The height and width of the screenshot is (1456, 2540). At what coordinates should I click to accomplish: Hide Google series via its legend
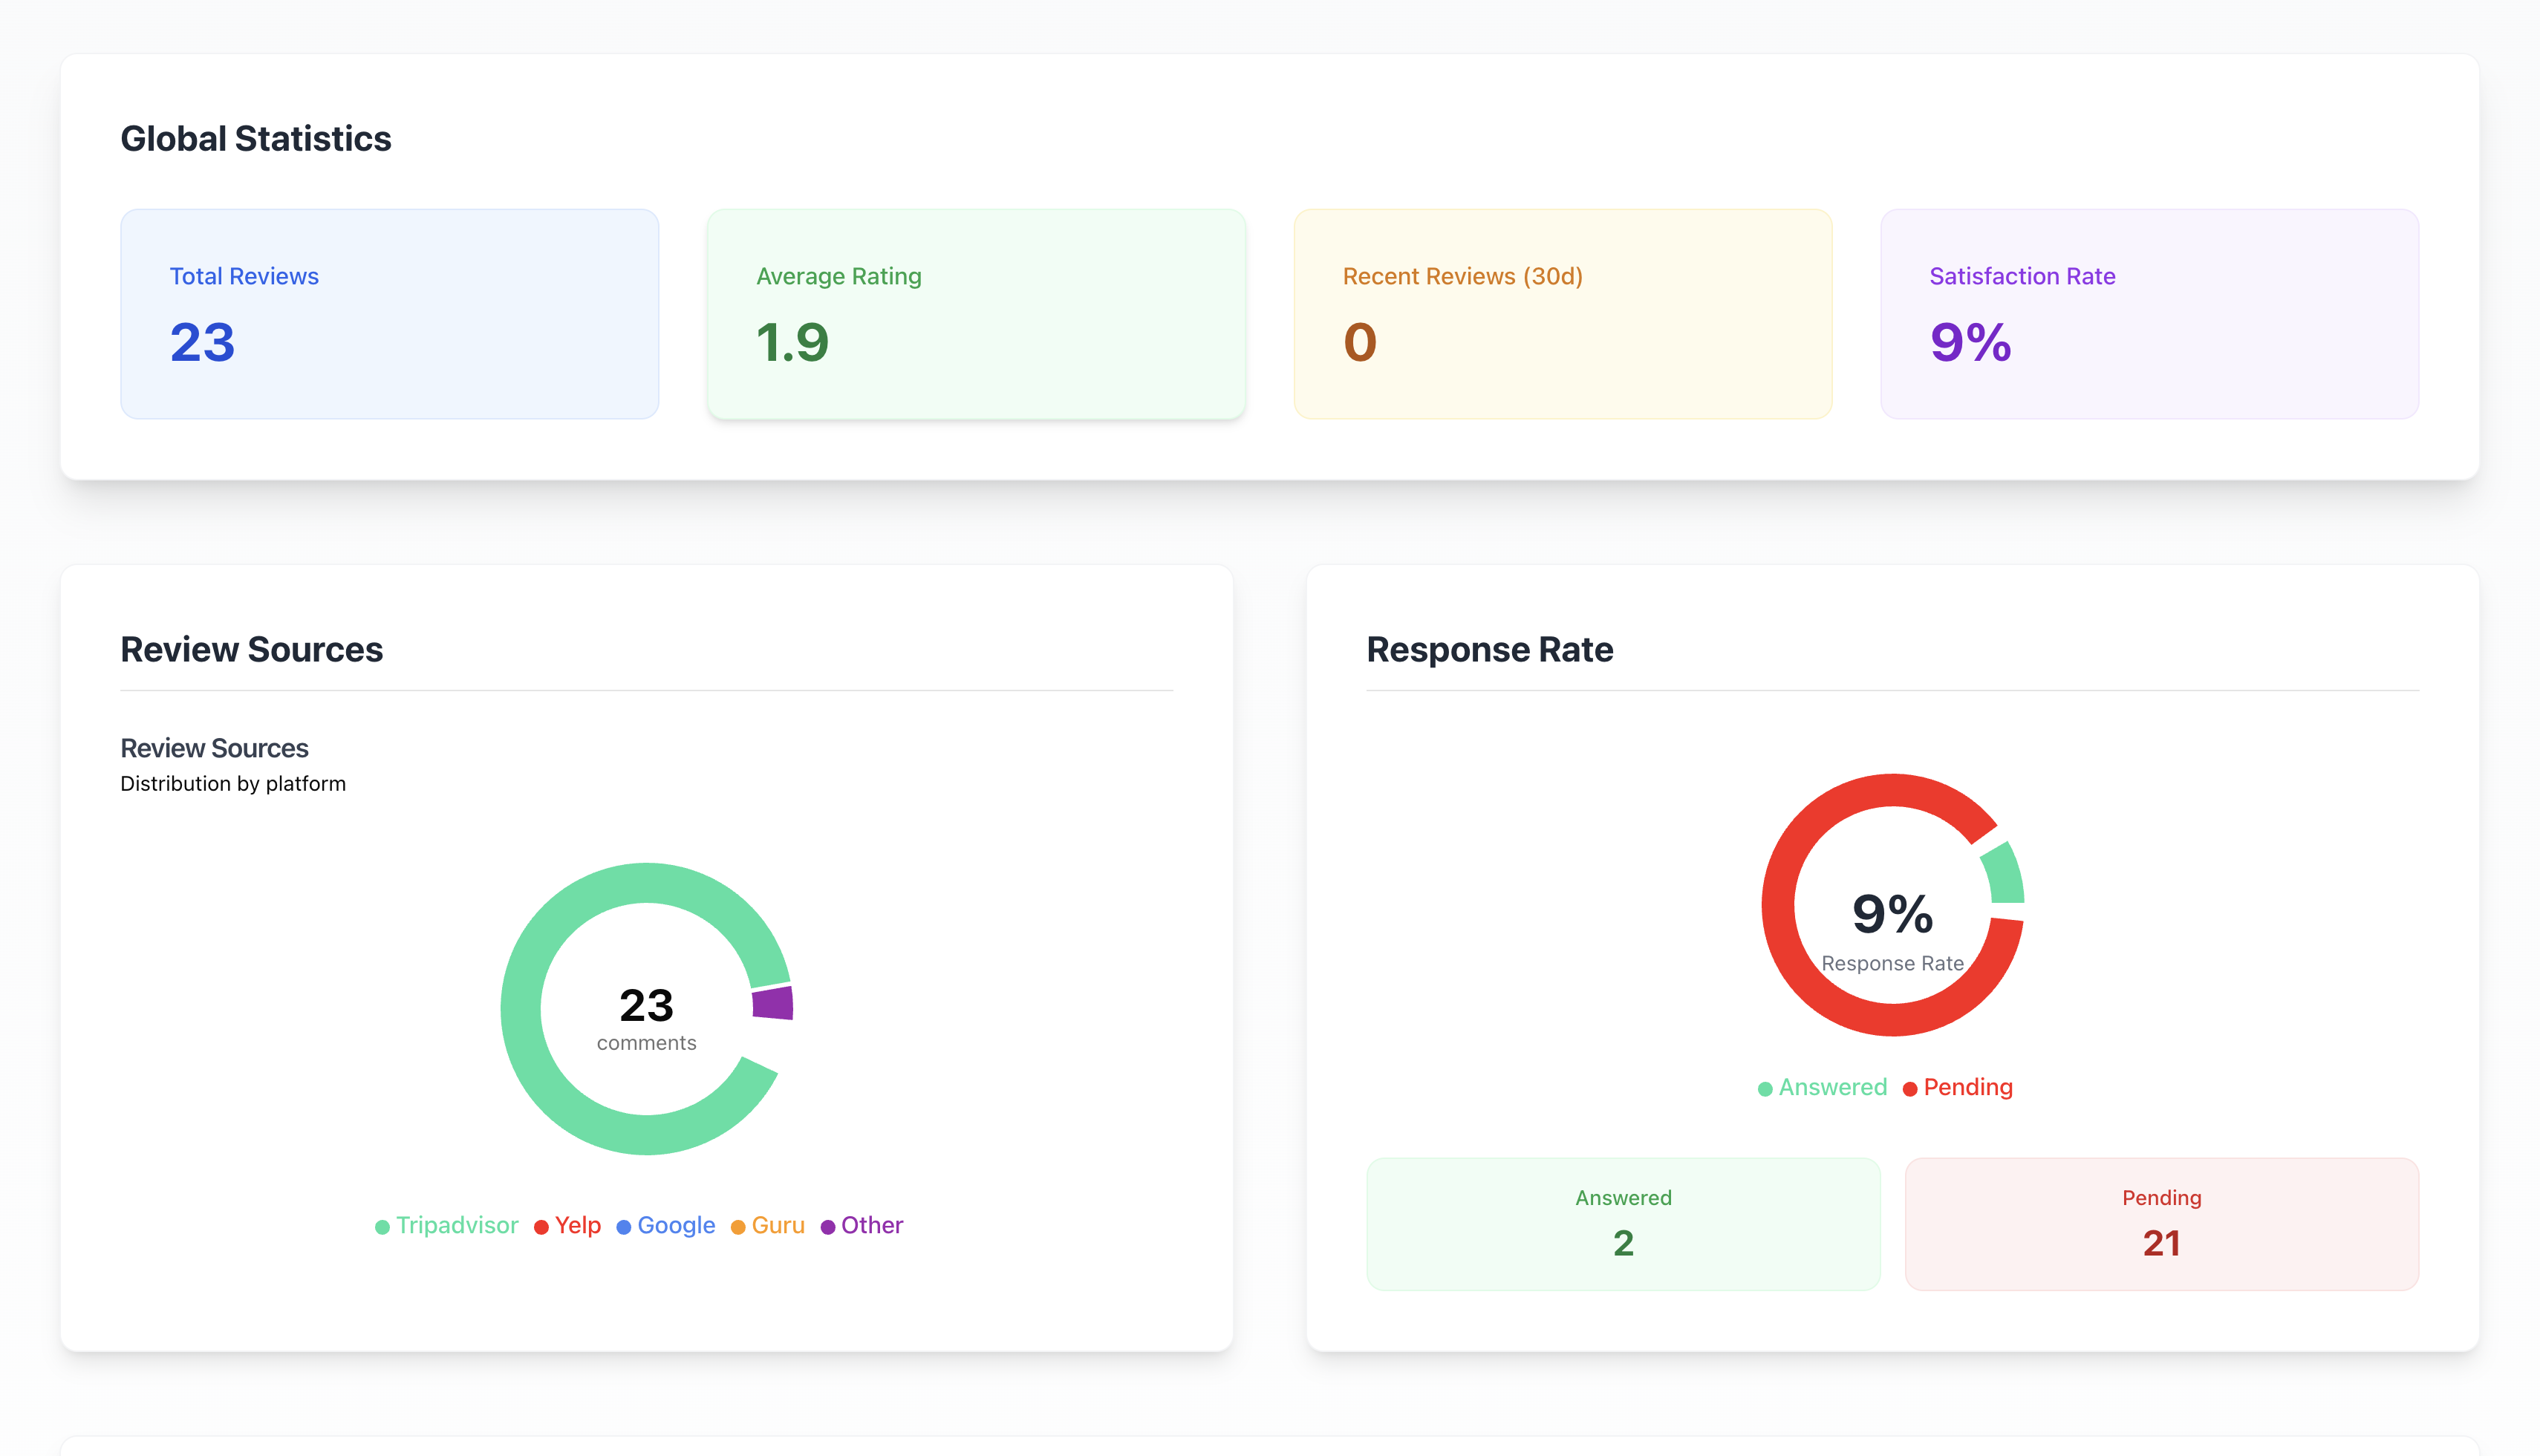pos(676,1225)
